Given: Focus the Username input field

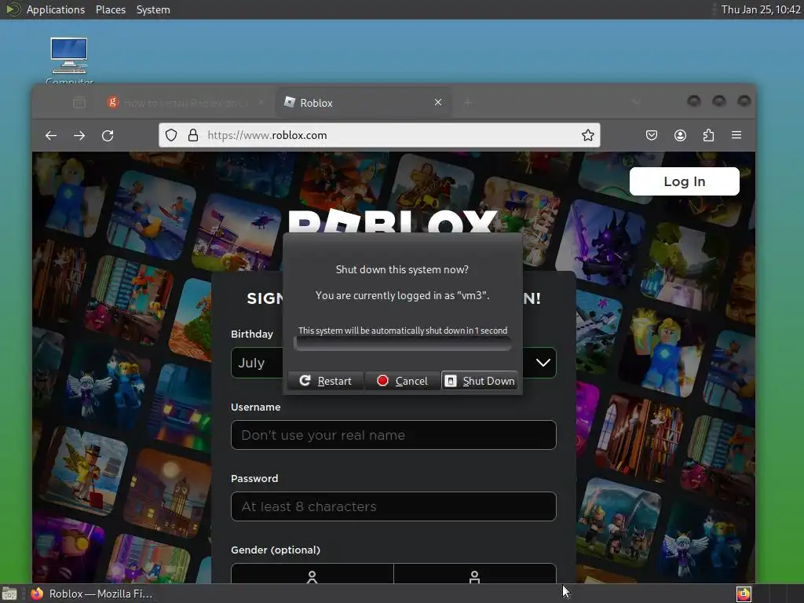Looking at the screenshot, I should point(393,435).
